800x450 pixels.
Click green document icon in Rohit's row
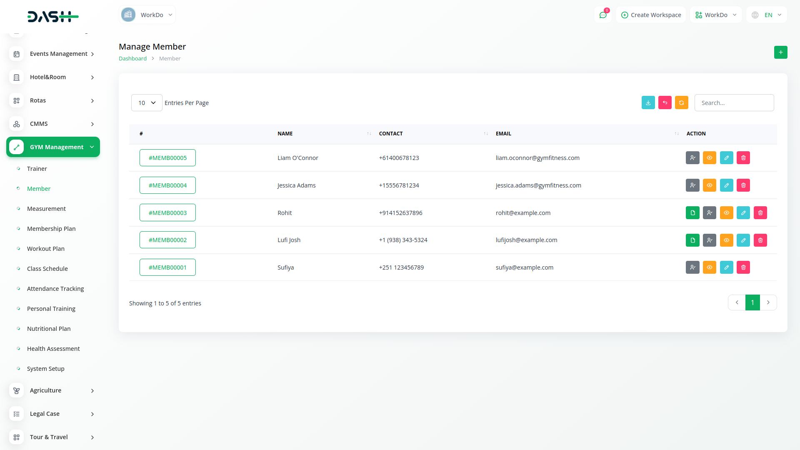(692, 213)
